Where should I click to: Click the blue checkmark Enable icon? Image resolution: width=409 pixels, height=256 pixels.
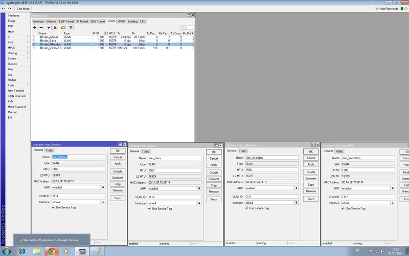click(49, 28)
